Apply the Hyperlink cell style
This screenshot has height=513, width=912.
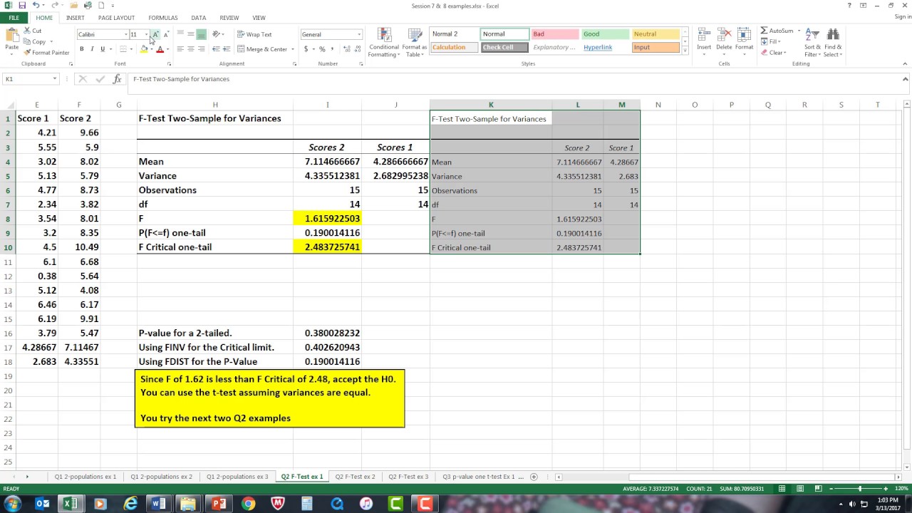point(605,47)
